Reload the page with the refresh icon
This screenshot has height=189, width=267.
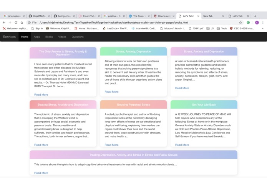pos(16,23)
